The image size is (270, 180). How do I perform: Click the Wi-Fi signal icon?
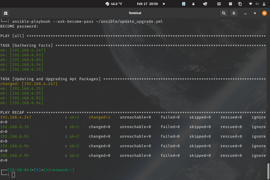(x=250, y=4)
